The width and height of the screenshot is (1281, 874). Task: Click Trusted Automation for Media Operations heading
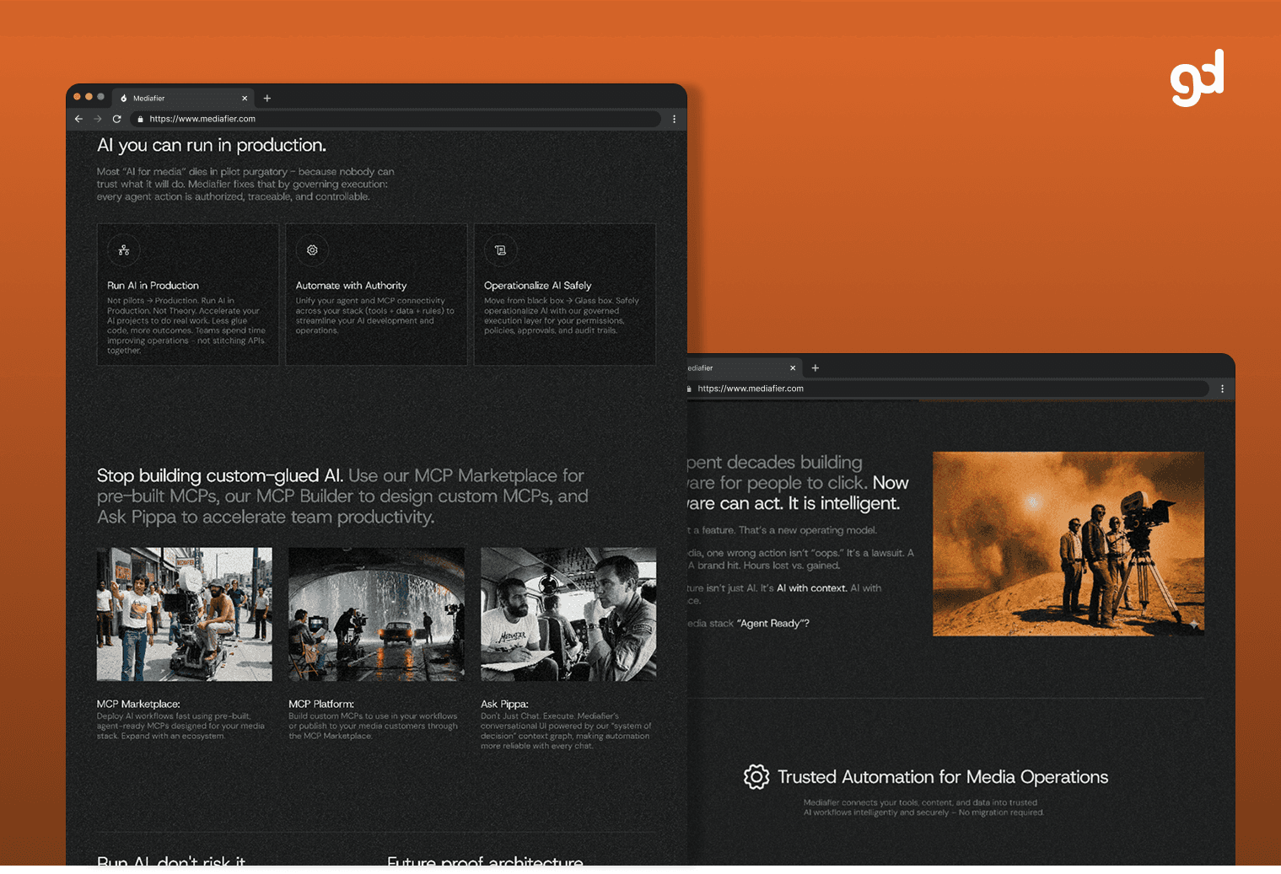click(x=943, y=777)
